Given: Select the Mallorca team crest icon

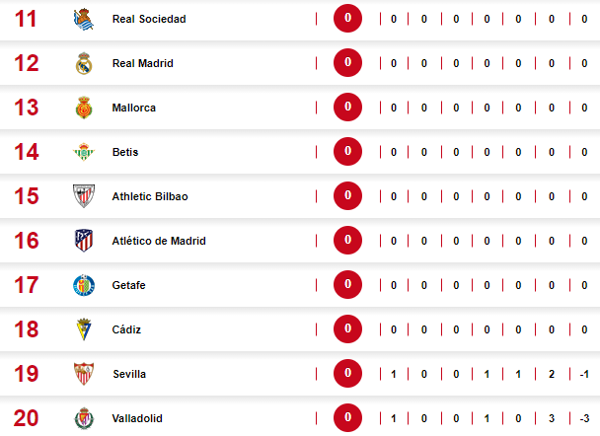Looking at the screenshot, I should [84, 108].
